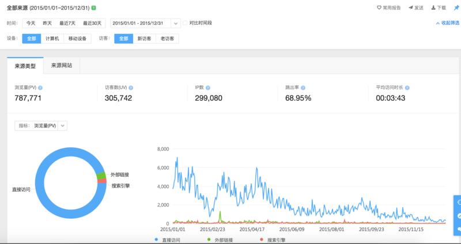The height and width of the screenshot is (244, 461).
Task: Select 老访客 visitor filter
Action: pos(167,39)
